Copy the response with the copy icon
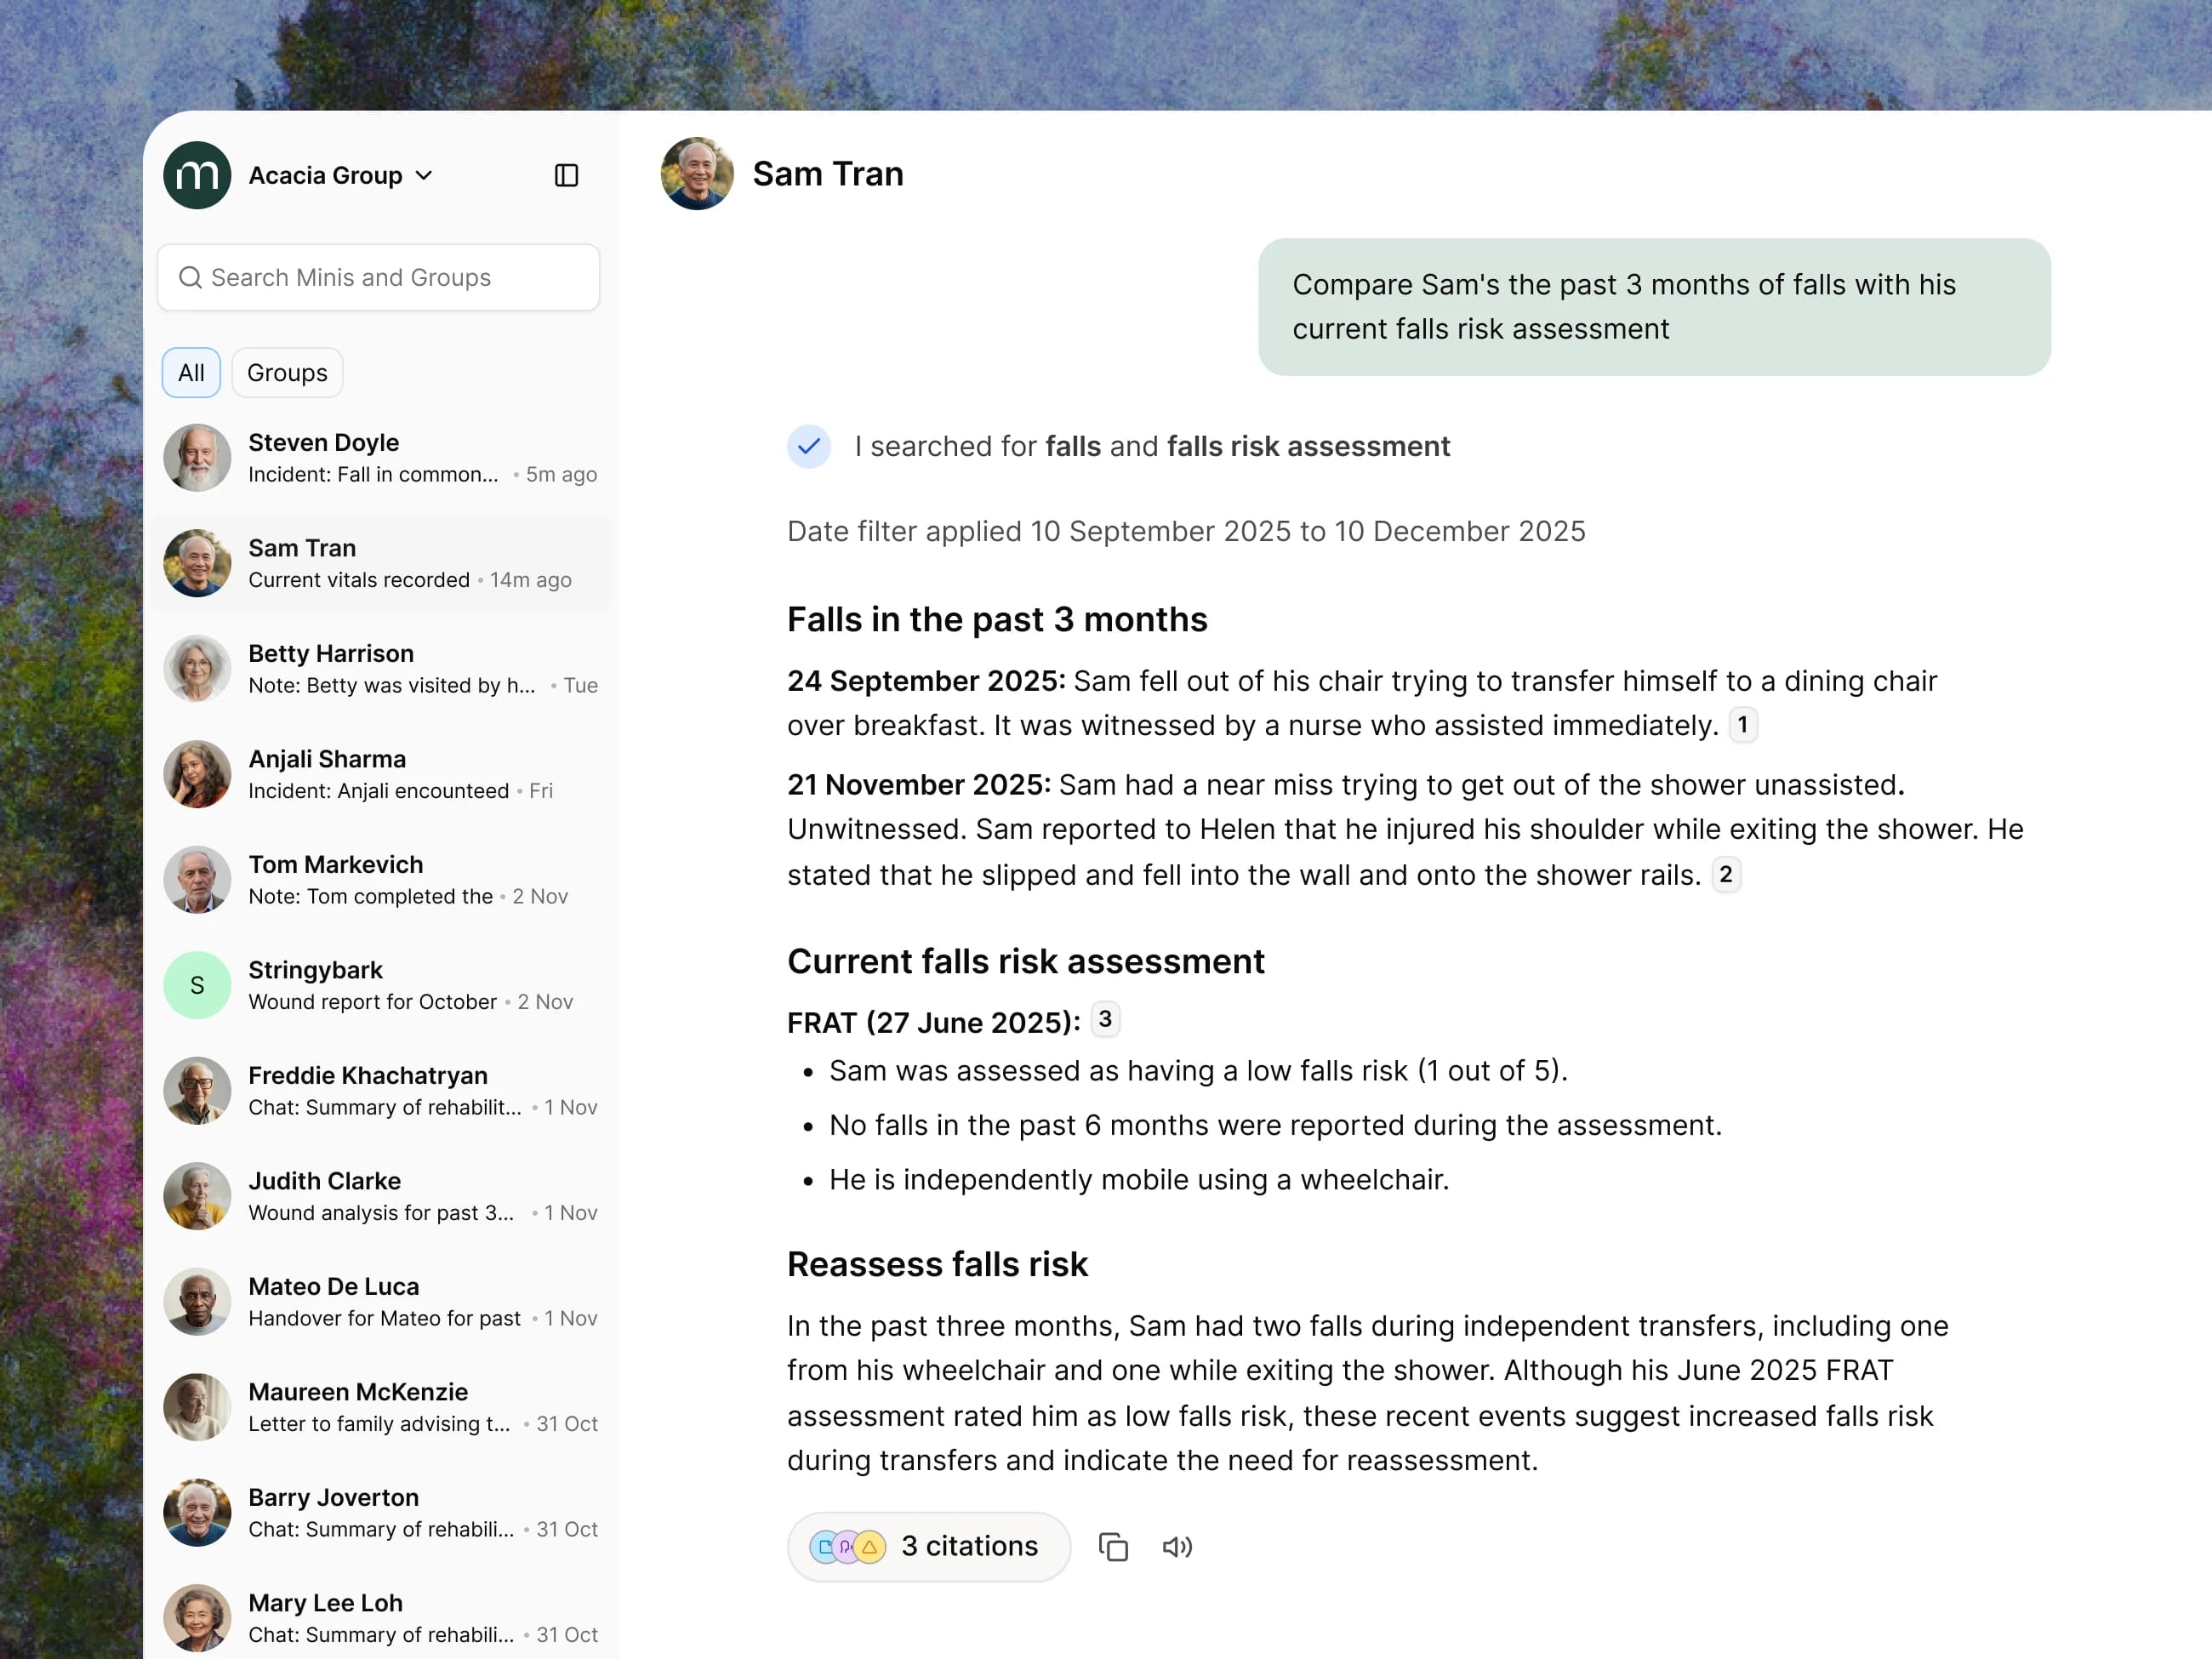The height and width of the screenshot is (1659, 2212). pos(1113,1547)
